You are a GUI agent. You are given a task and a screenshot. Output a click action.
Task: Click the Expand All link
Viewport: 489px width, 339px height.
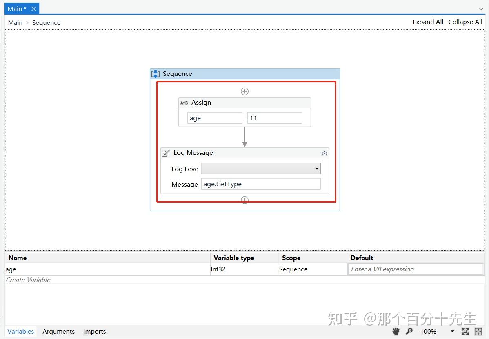(x=428, y=22)
